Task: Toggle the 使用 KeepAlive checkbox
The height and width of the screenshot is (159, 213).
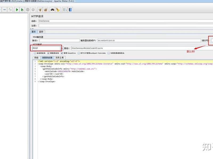Action: point(62,53)
